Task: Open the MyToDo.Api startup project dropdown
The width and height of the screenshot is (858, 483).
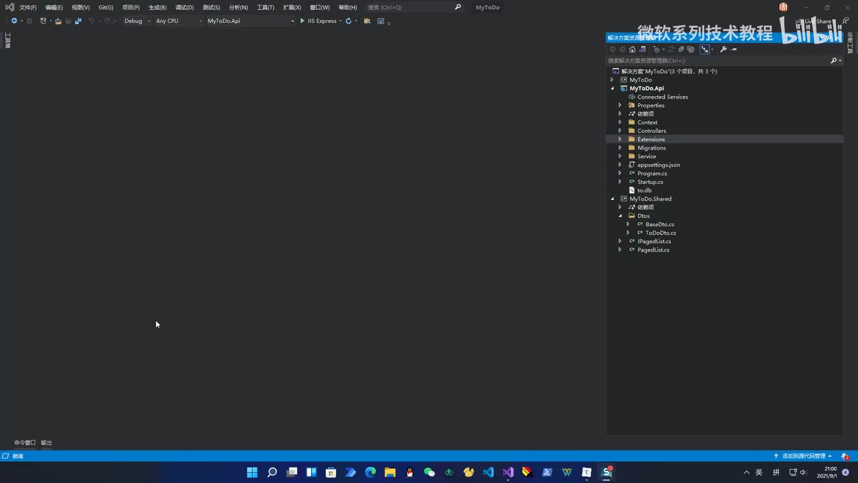Action: [x=250, y=21]
